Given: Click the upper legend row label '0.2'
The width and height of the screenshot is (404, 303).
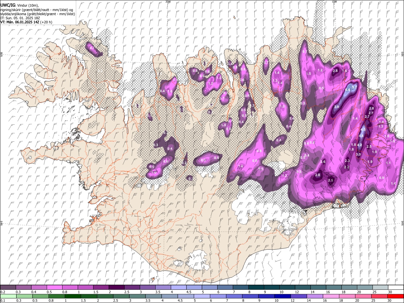Looking at the screenshot, I should pos(3,292).
